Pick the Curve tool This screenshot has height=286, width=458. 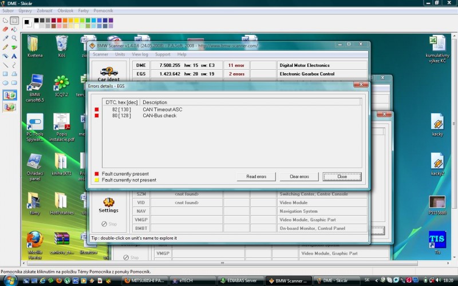coord(14,65)
